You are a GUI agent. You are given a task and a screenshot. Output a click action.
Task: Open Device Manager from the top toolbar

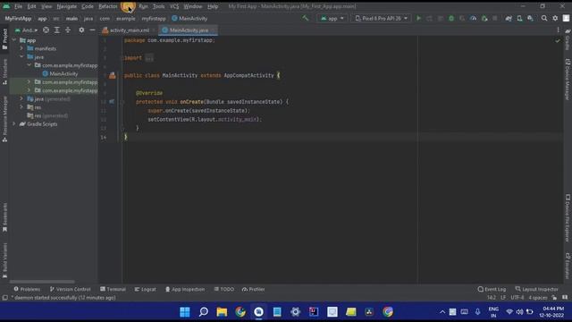(x=519, y=18)
